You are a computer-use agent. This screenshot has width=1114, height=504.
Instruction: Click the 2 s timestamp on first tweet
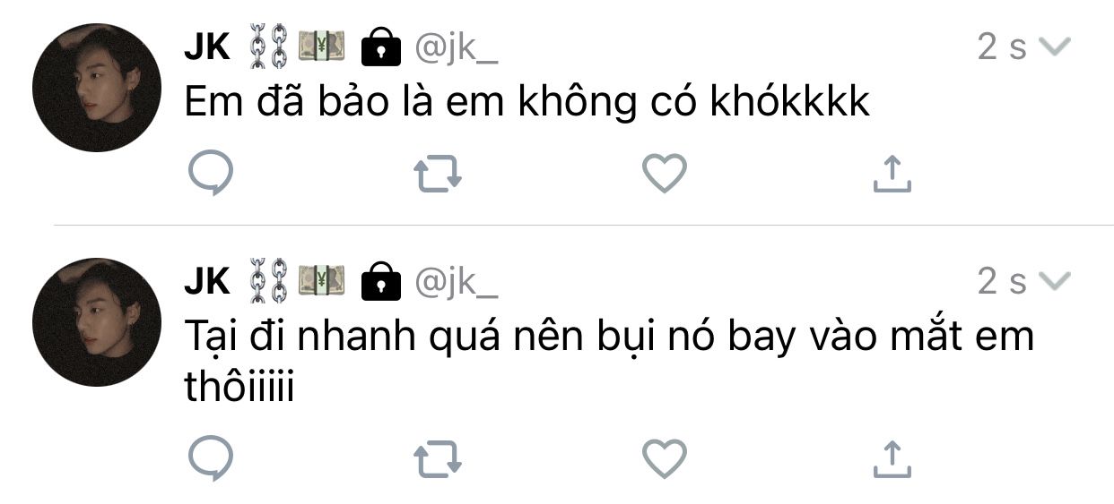coord(1002,47)
